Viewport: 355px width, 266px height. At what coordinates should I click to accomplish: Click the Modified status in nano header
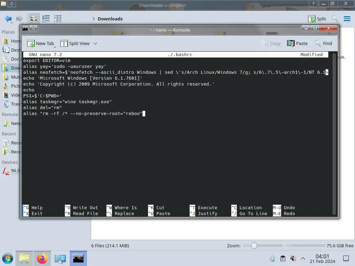point(311,54)
